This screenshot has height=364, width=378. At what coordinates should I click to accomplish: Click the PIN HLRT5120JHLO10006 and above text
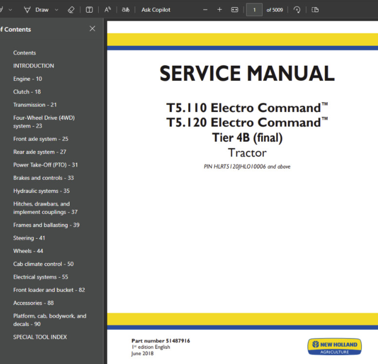[x=247, y=167]
